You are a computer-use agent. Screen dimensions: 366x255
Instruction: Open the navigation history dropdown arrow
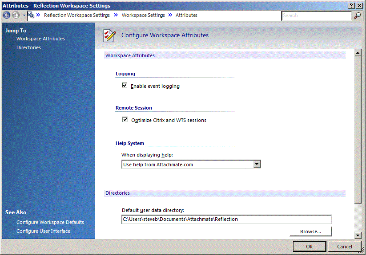coord(24,16)
